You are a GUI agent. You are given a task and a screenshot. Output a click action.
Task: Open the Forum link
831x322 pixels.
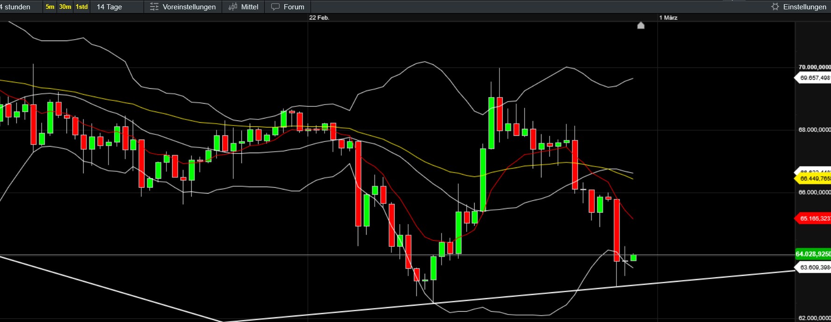point(294,7)
